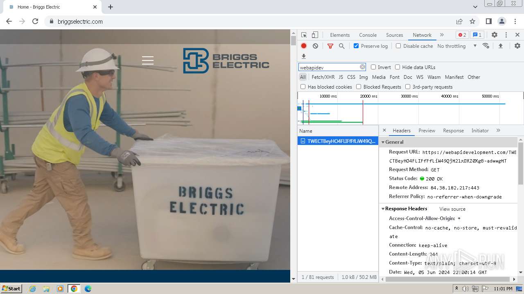Open the Preview tab of request
Image resolution: width=524 pixels, height=294 pixels.
[427, 131]
